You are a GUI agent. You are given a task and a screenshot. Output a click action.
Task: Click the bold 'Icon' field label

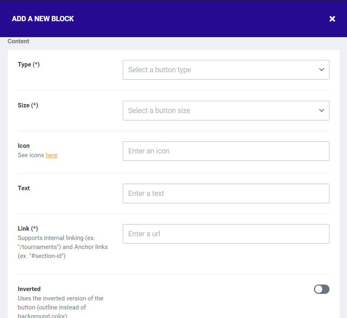tap(24, 146)
